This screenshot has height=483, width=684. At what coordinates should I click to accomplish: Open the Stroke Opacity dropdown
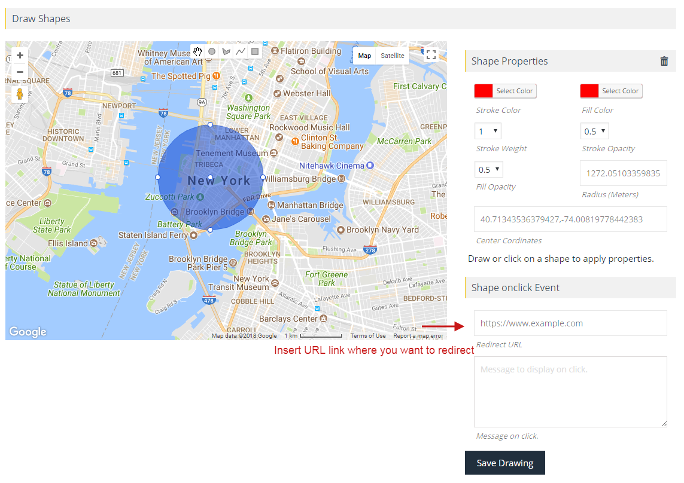click(594, 131)
